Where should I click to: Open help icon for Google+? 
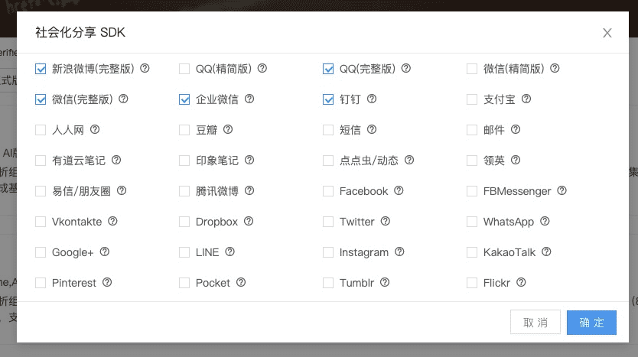(105, 252)
